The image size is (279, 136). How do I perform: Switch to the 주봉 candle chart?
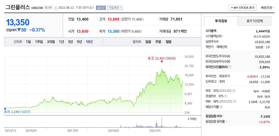[x=158, y=42]
